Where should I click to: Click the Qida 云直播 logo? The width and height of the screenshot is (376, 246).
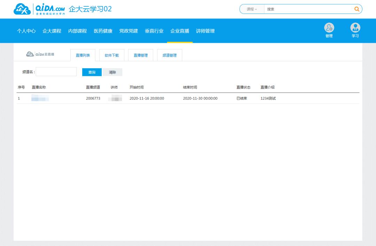pos(40,54)
